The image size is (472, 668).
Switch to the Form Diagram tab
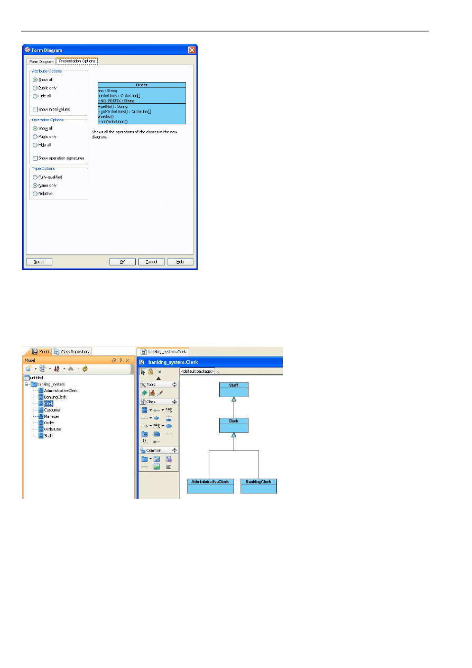click(x=41, y=61)
